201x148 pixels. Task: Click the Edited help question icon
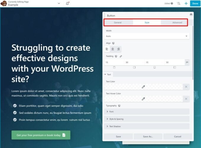click(x=172, y=4)
